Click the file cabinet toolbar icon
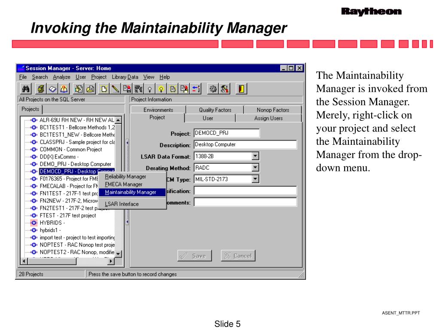This screenshot has width=440, height=330. point(41,89)
